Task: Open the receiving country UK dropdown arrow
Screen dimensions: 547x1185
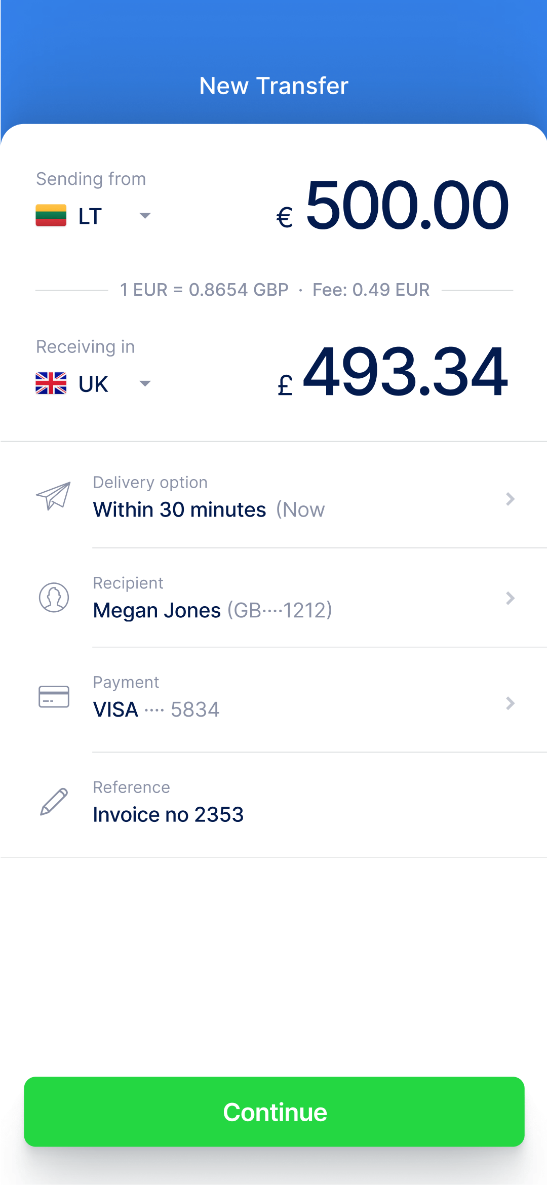Action: [x=145, y=383]
